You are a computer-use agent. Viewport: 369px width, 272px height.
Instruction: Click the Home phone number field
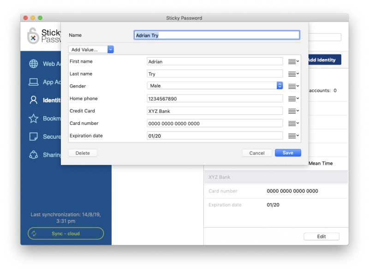(215, 99)
